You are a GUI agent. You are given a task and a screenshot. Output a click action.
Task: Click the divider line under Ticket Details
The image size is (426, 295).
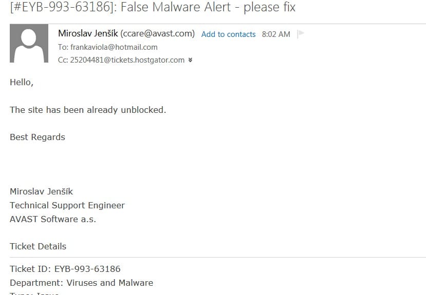pos(218,257)
